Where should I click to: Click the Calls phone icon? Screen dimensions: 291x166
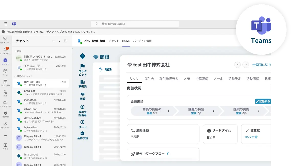click(x=5, y=92)
